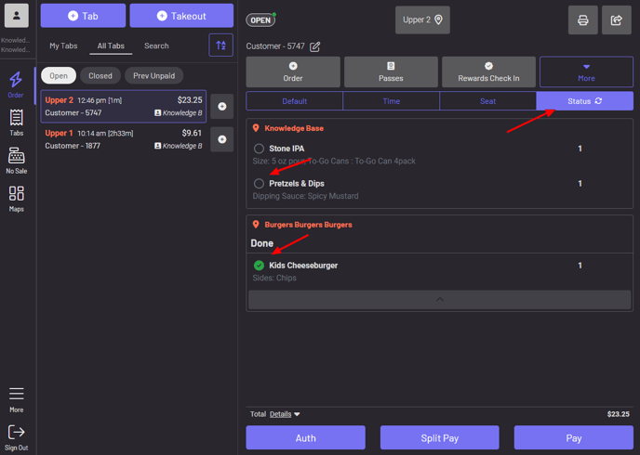Edit customer name with pencil icon

pyautogui.click(x=315, y=46)
